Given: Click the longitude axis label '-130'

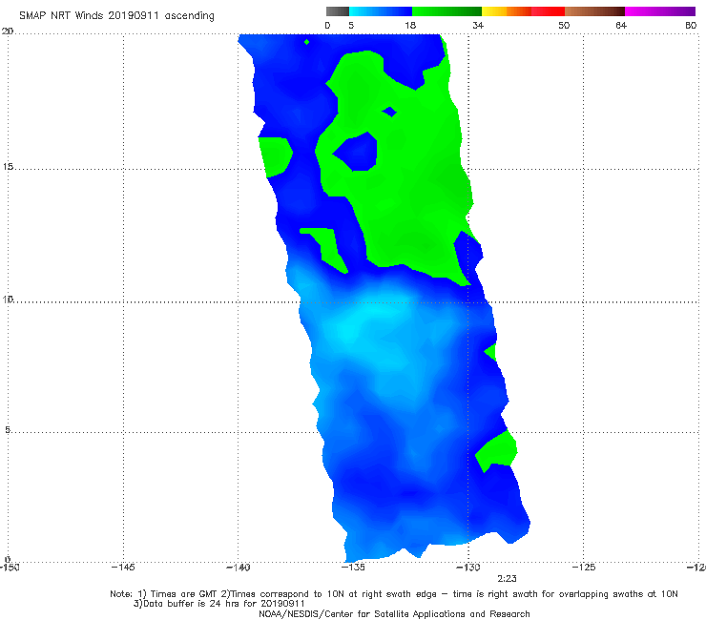Looking at the screenshot, I should coord(468,567).
